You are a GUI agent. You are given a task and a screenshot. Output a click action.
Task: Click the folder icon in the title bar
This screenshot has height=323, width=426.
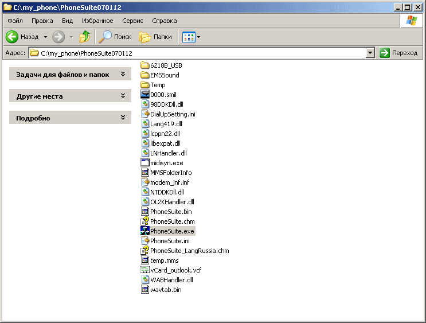pyautogui.click(x=7, y=7)
